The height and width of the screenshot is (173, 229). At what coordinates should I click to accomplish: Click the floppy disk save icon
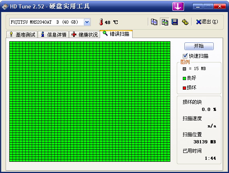(x=174, y=22)
